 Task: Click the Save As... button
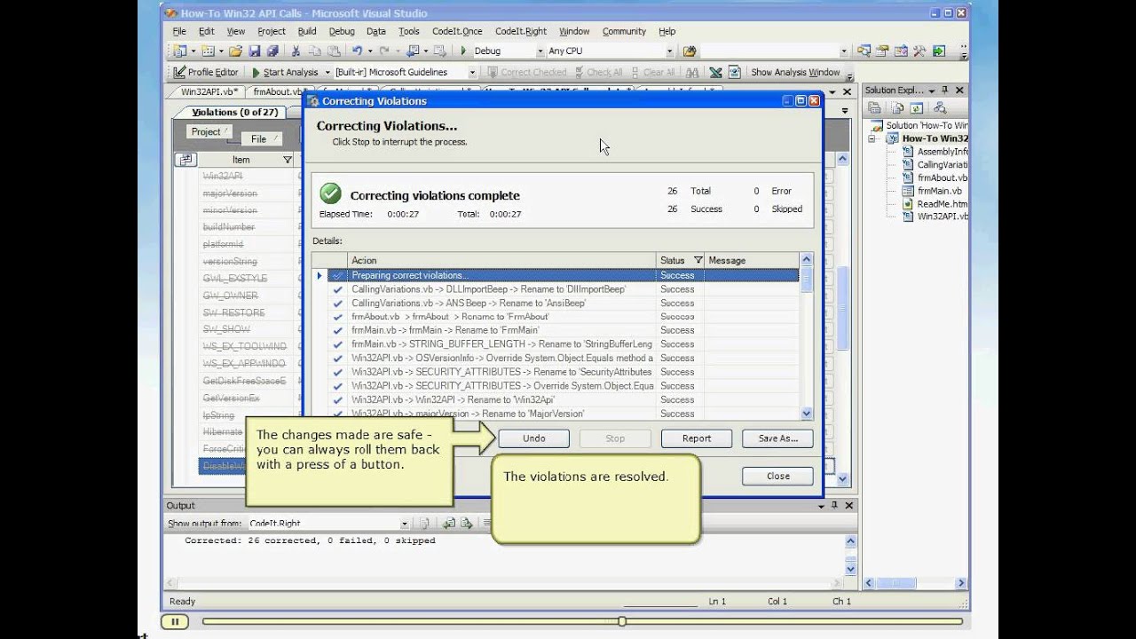click(777, 438)
